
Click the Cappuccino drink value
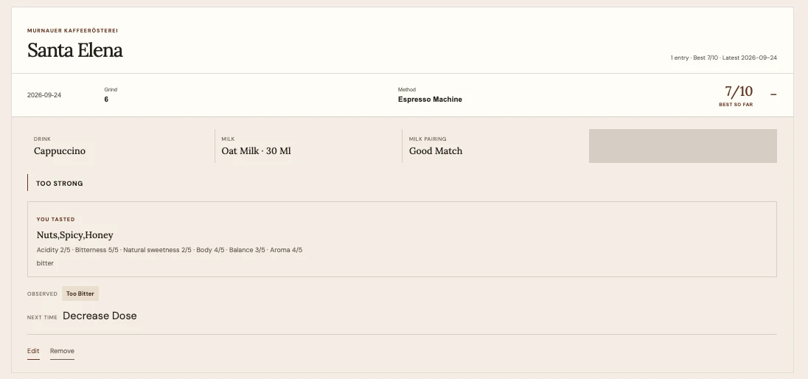60,151
